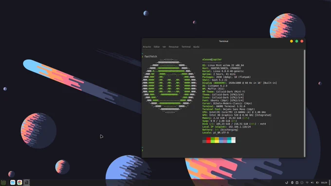
Task: Click the Linux Mint ASCII logo
Action: [169, 86]
